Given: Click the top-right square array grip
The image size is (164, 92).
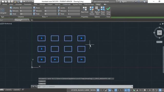Looking at the screenshot, I should 81,38.
